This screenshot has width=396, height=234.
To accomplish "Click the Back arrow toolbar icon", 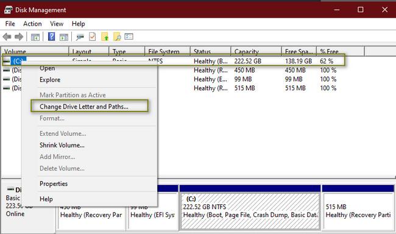I will click(7, 37).
